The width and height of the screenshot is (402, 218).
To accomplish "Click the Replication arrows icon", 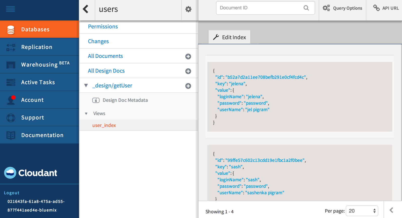I will point(11,47).
